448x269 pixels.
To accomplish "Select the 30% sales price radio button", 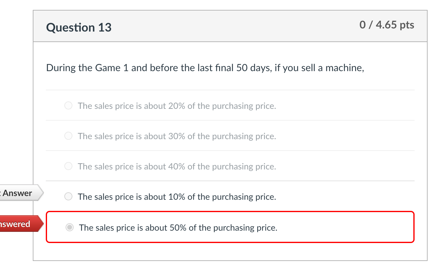I will [x=68, y=136].
